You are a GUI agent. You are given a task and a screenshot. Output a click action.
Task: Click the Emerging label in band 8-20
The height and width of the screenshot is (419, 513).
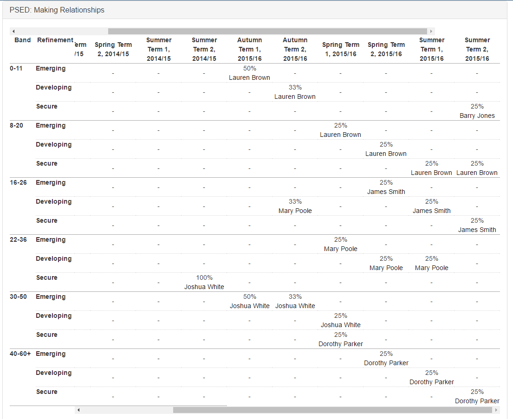pos(51,126)
